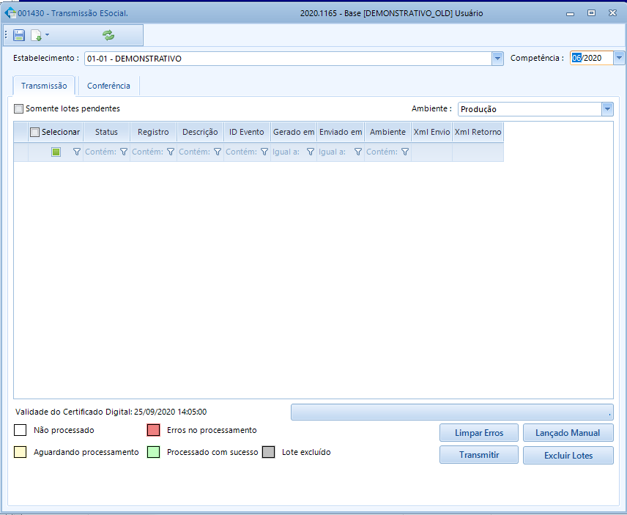Open the Ambiente dropdown arrow
The width and height of the screenshot is (627, 515).
point(607,109)
